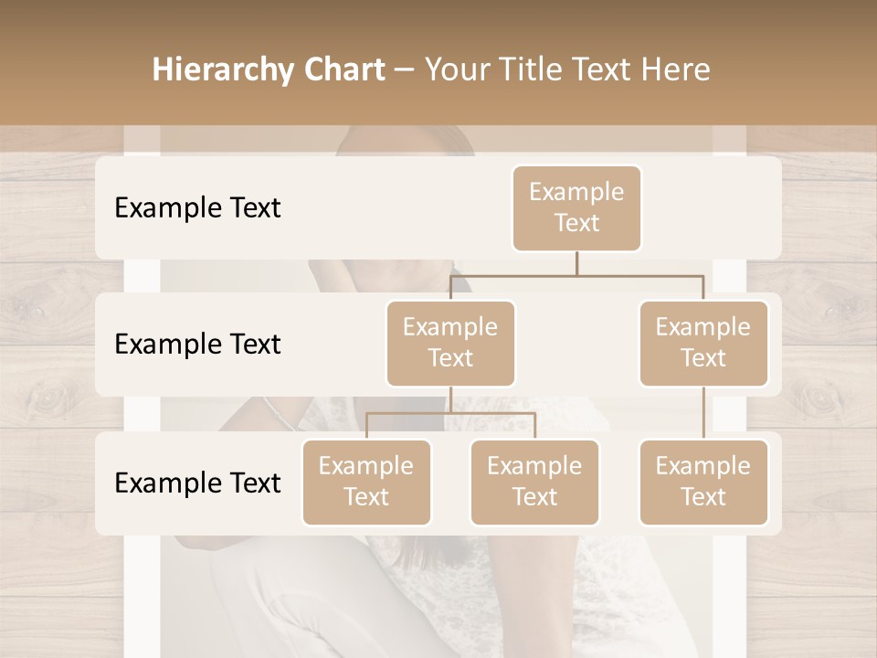Select the connector branching to the two bottom-left boxes

[450, 413]
